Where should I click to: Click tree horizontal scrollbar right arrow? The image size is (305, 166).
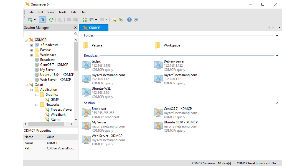pyautogui.click(x=71, y=124)
